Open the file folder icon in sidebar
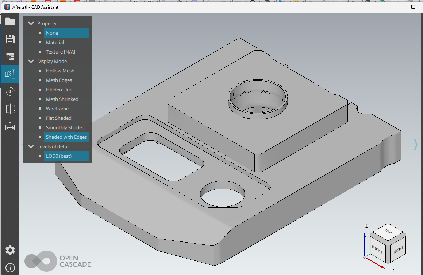 click(10, 21)
